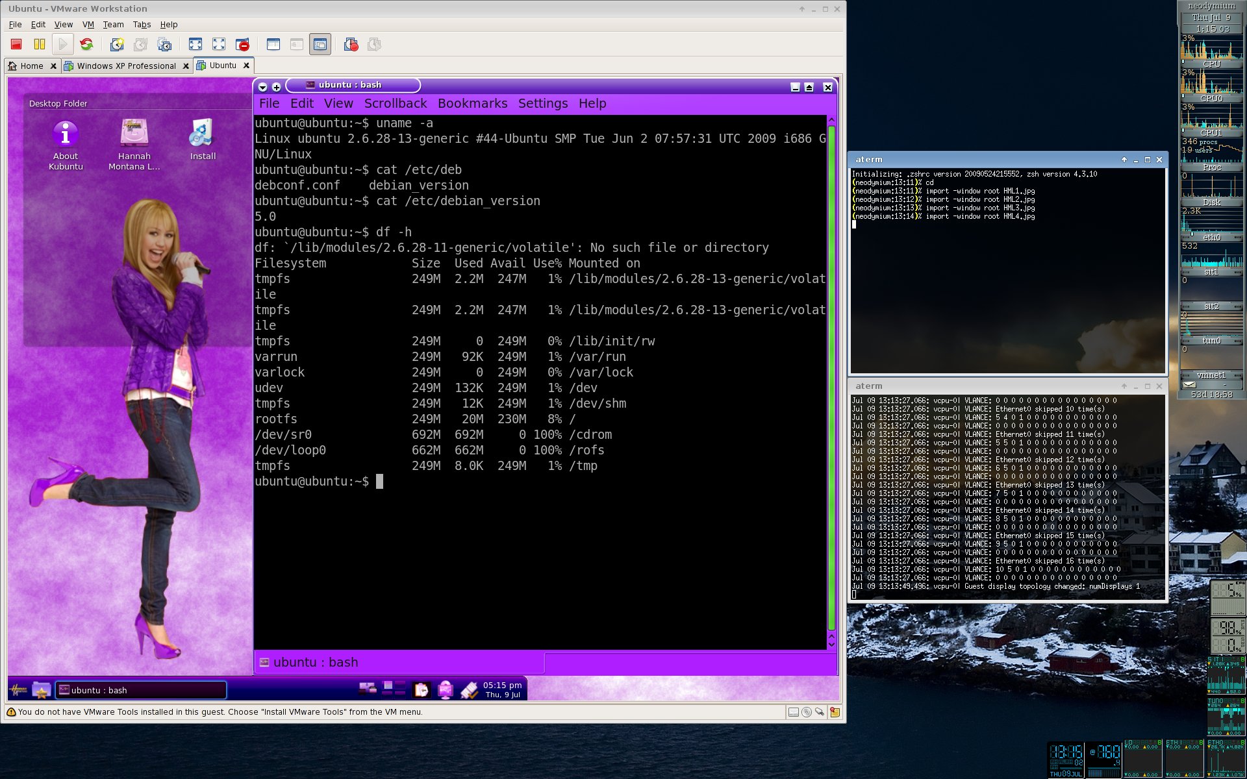Click the CPU graph in the gkrellm monitor
Viewport: 1247px width, 779px height.
coord(1211,47)
